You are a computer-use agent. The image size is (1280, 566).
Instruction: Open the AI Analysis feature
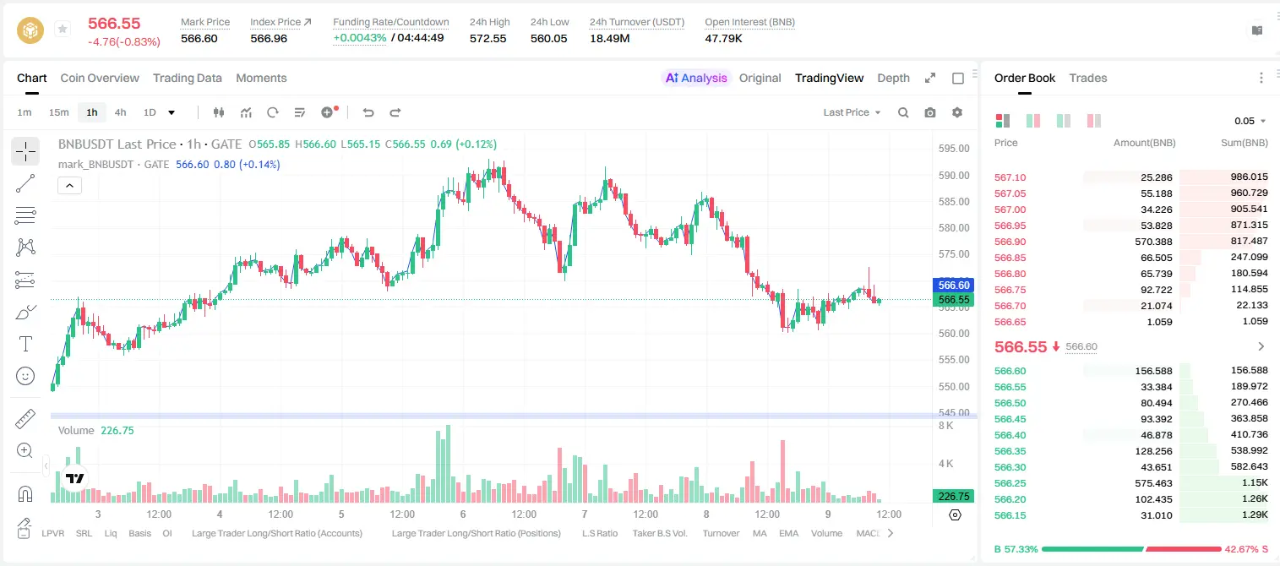click(695, 78)
